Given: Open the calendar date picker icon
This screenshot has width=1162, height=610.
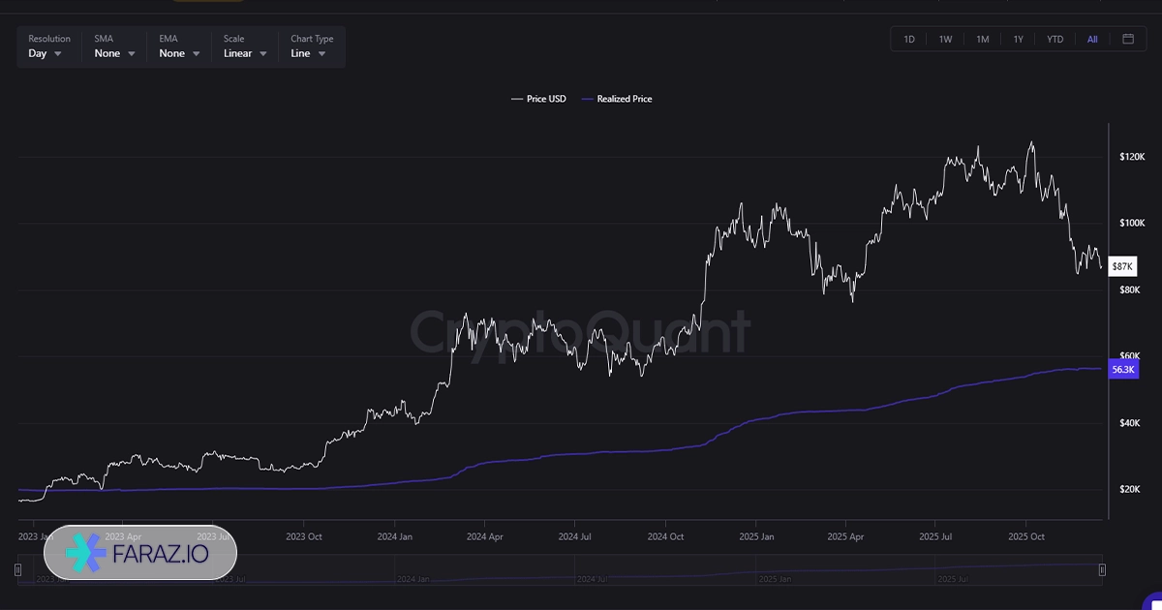Looking at the screenshot, I should (x=1128, y=39).
